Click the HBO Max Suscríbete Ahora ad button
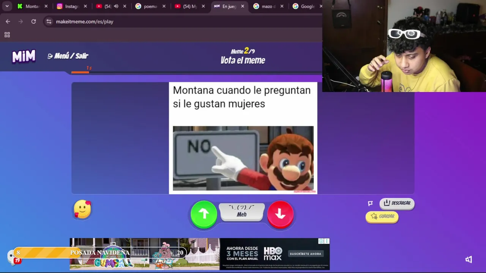486x273 pixels. (x=305, y=254)
